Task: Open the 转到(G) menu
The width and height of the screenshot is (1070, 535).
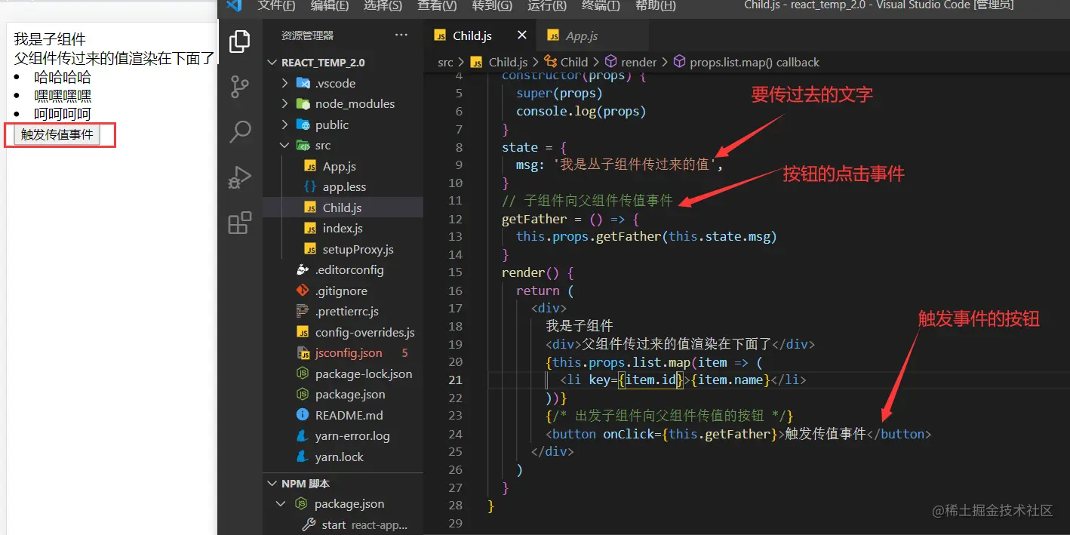Action: point(492,5)
